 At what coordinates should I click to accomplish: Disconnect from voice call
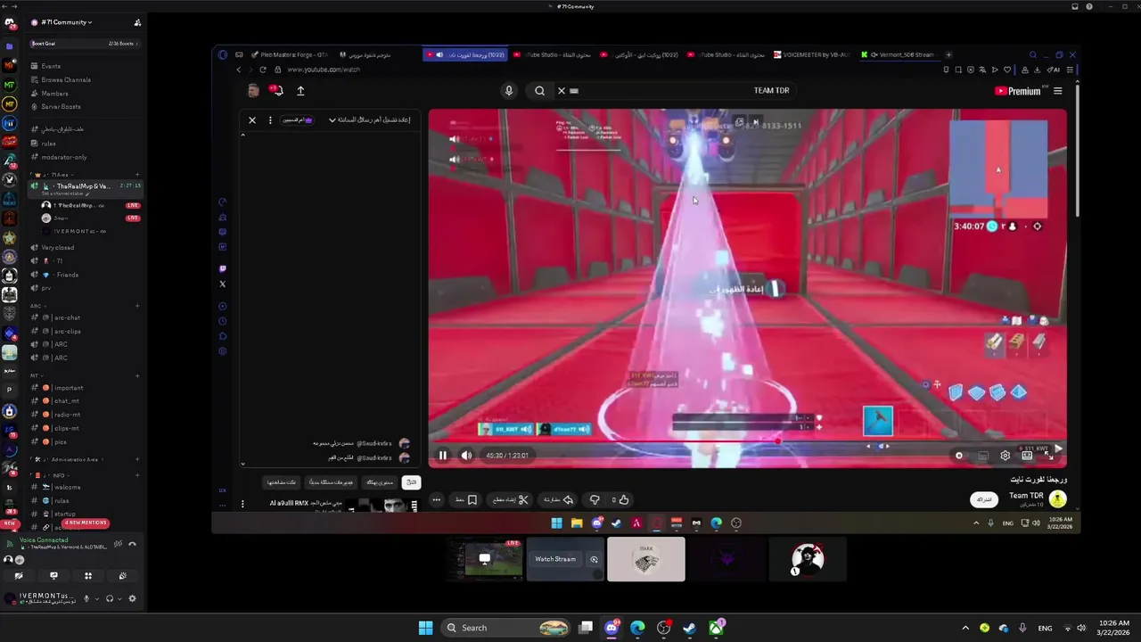pyautogui.click(x=132, y=544)
